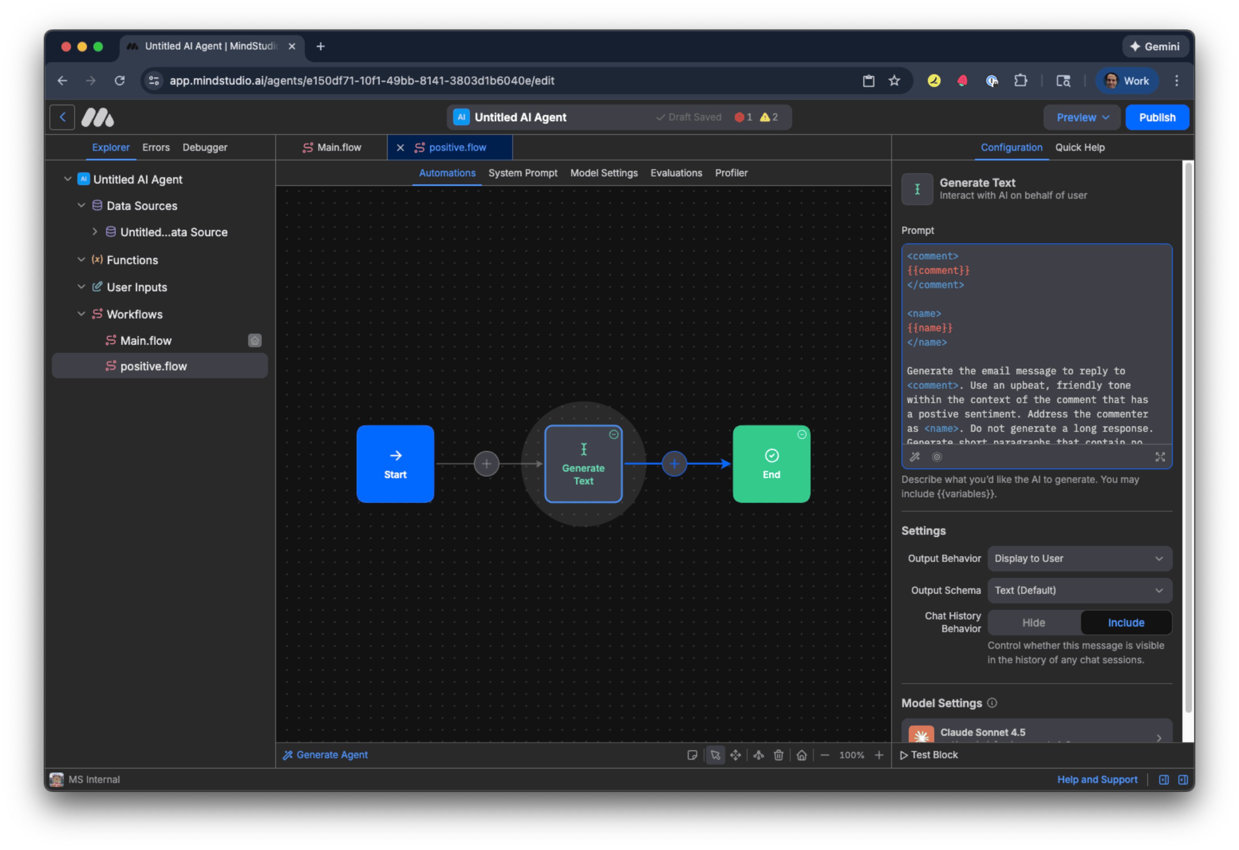Open the Help and Support link
Viewport: 1239px width, 850px height.
(x=1097, y=780)
